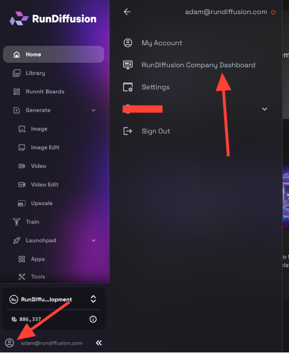Open the Library section
289x353 pixels.
[36, 73]
